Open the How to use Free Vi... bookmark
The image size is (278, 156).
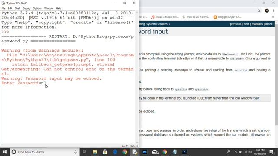tap(196, 17)
